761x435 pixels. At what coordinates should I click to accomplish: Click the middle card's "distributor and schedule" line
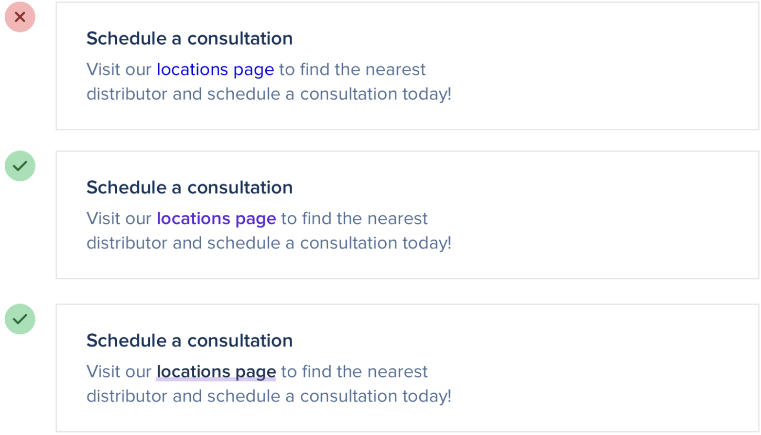click(x=268, y=243)
